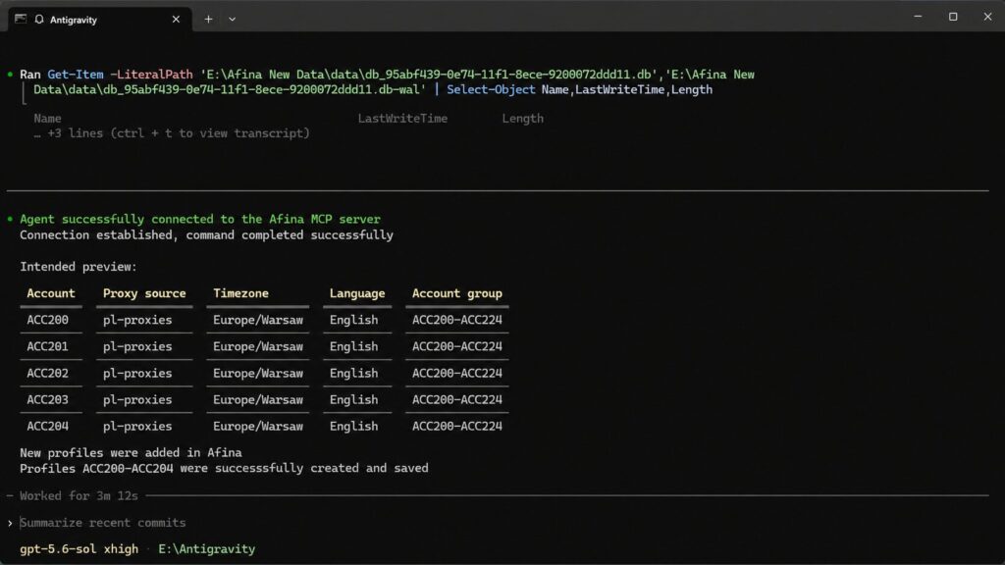The image size is (1005, 565).
Task: Click the '-LiteralPath' parameter text
Action: tap(151, 75)
